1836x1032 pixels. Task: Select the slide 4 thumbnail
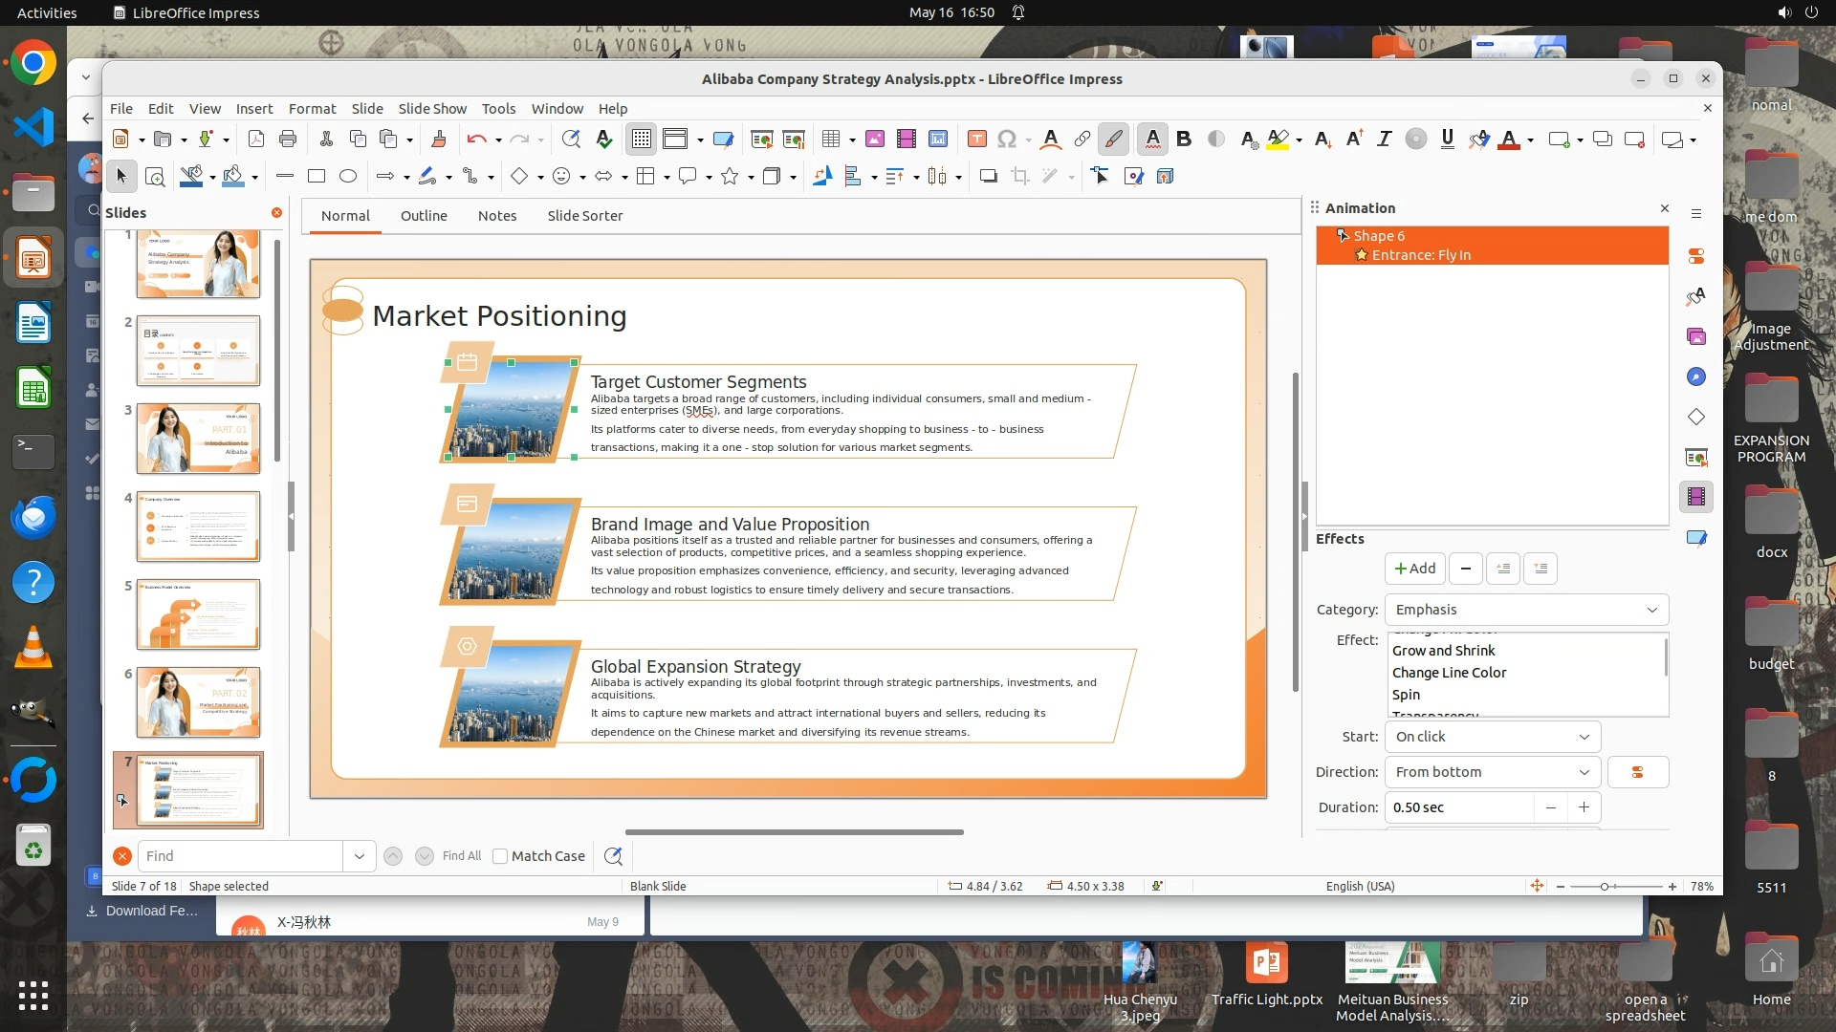pos(198,527)
